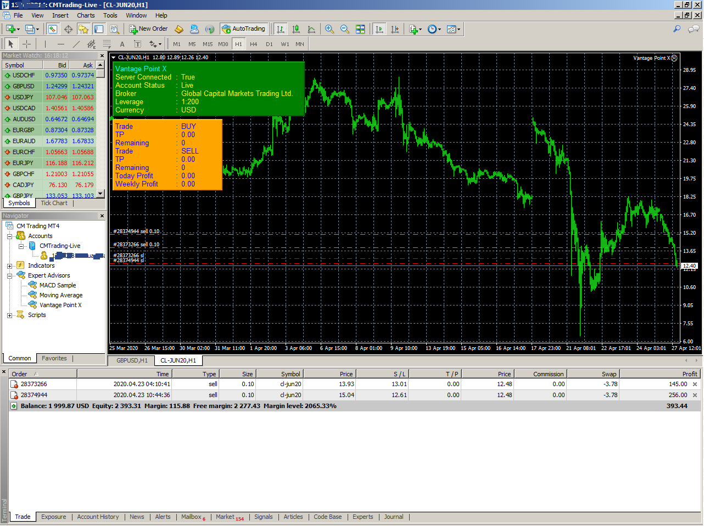The height and width of the screenshot is (526, 704).
Task: Select the Horizontal Line drawing tool
Action: pos(62,44)
